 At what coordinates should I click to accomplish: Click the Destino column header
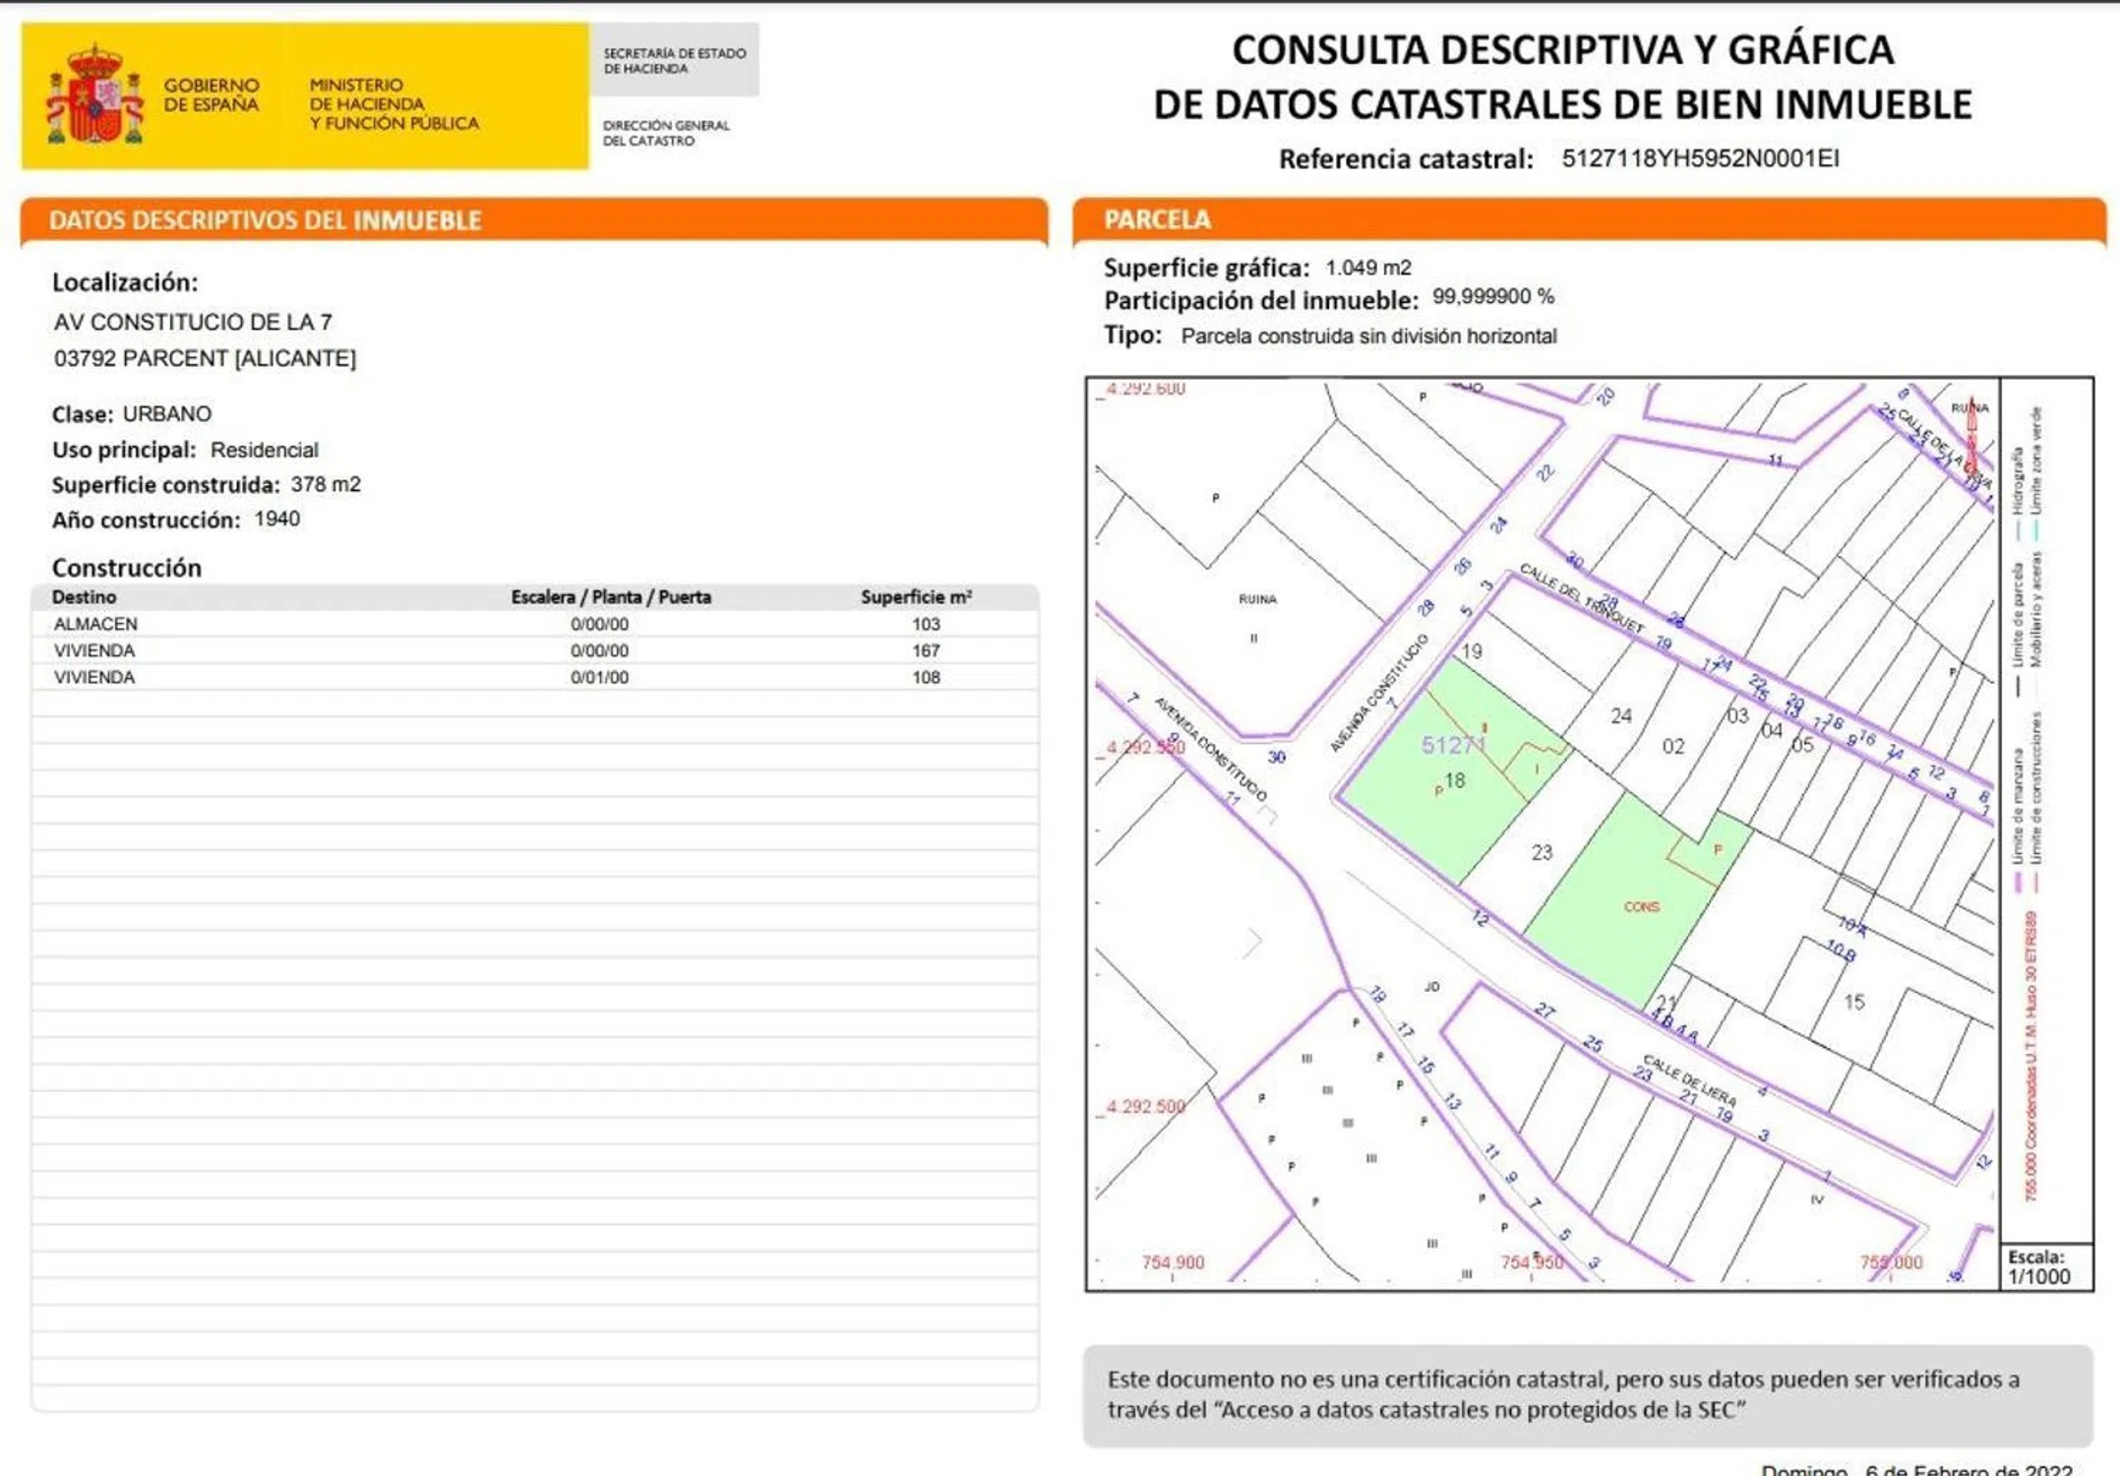coord(84,597)
